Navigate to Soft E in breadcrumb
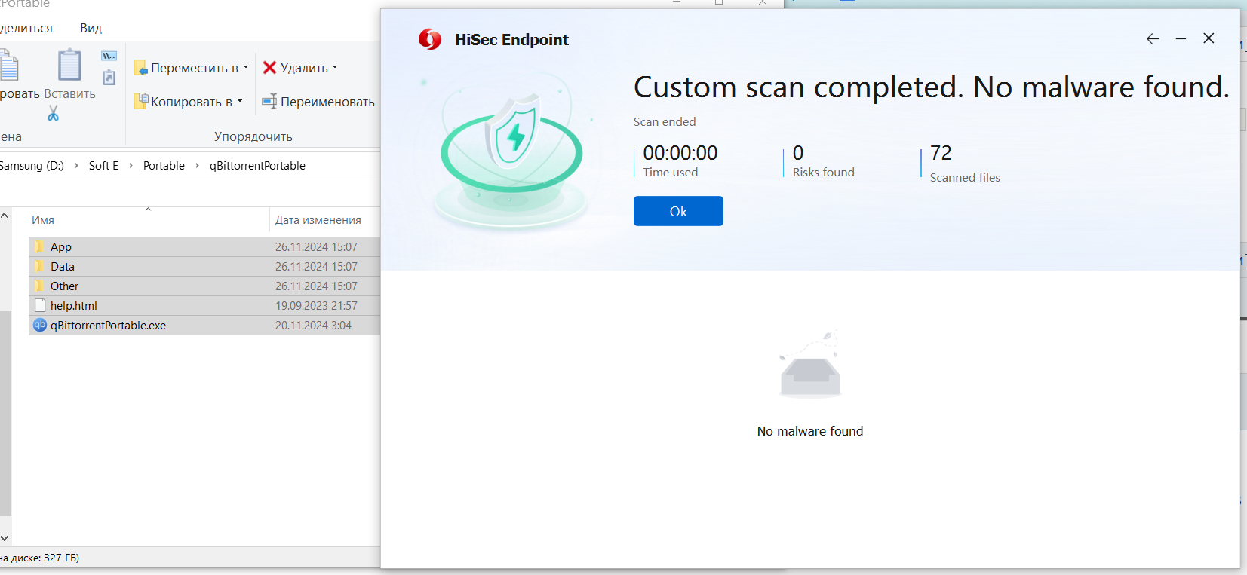Image resolution: width=1247 pixels, height=575 pixels. point(103,166)
